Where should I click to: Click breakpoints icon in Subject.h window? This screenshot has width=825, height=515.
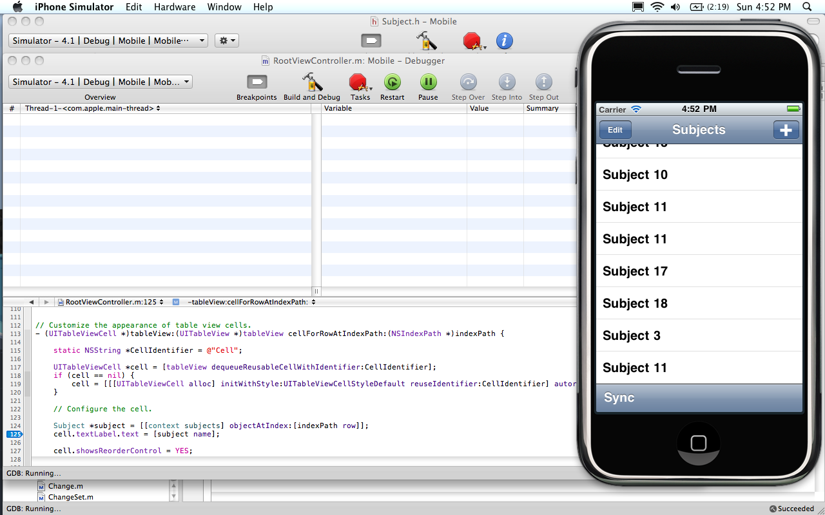(371, 41)
